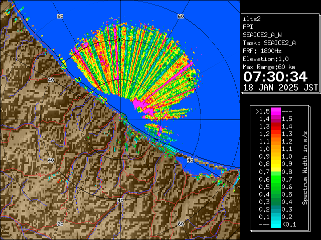
Task: Click the 'Max Range:60 km' line
Action: [x=269, y=67]
